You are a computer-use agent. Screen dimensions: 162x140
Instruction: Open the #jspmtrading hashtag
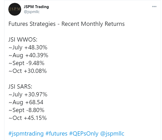point(26,133)
